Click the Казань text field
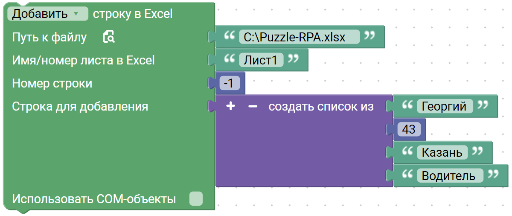The width and height of the screenshot is (512, 216). 442,152
